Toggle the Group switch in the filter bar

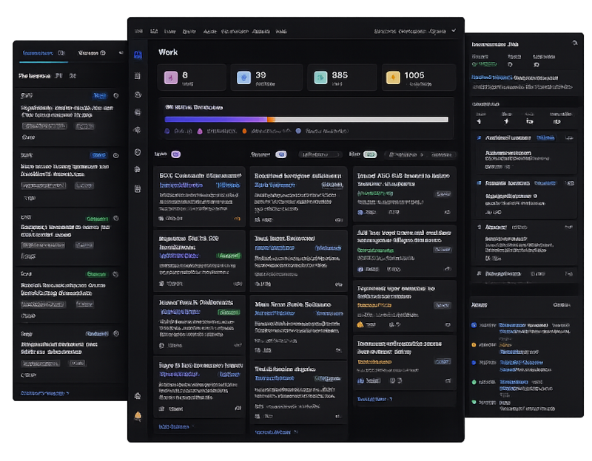281,154
